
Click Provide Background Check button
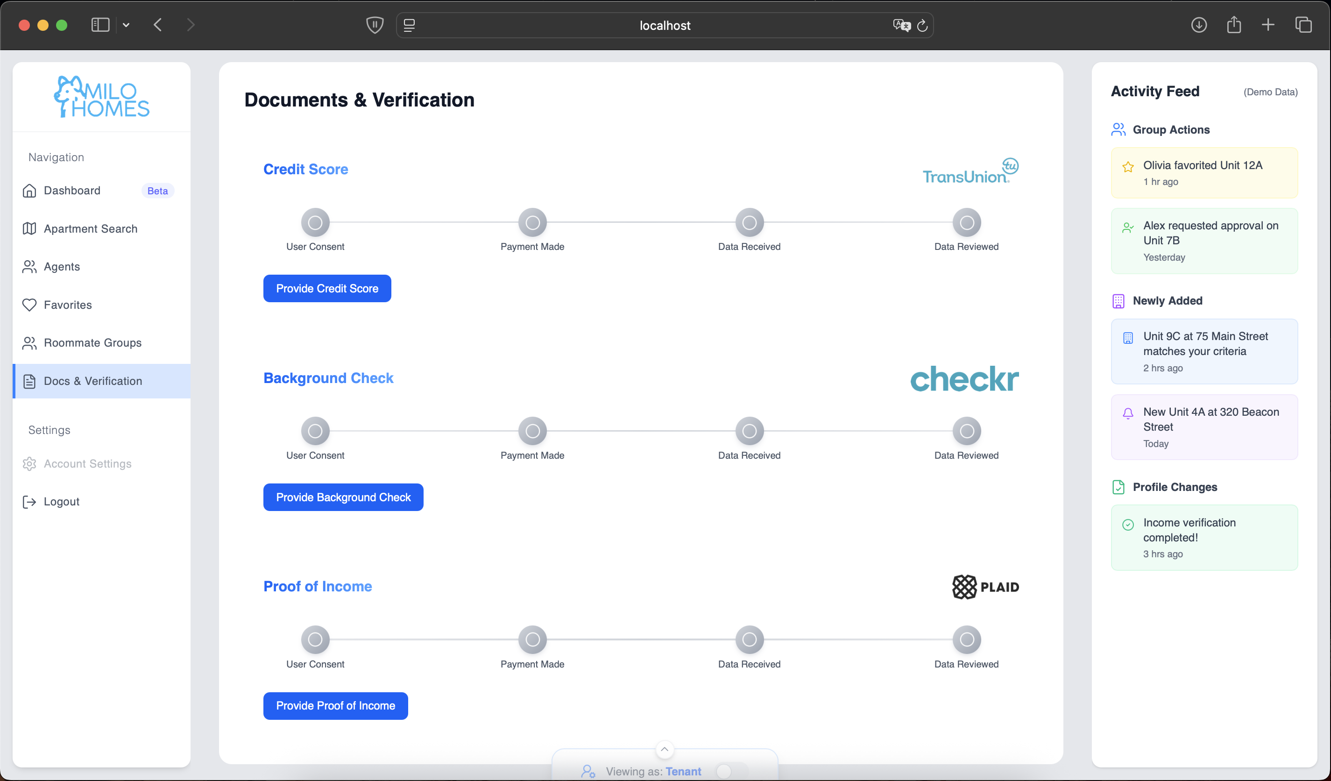(x=343, y=497)
